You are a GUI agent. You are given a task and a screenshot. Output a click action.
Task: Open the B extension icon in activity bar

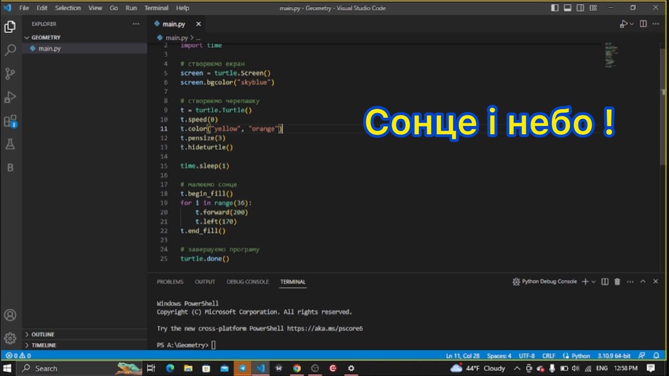pyautogui.click(x=10, y=168)
